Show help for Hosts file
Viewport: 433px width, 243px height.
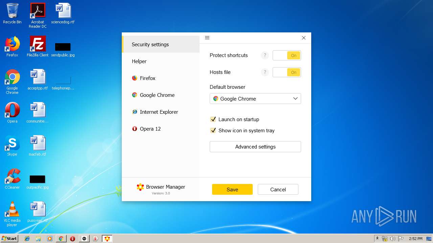pos(265,72)
